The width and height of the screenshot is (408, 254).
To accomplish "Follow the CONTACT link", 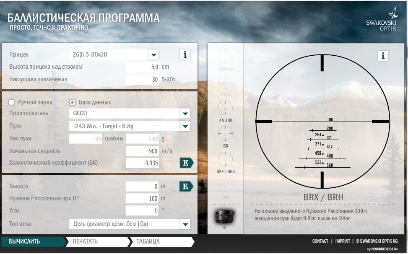I will [x=320, y=241].
